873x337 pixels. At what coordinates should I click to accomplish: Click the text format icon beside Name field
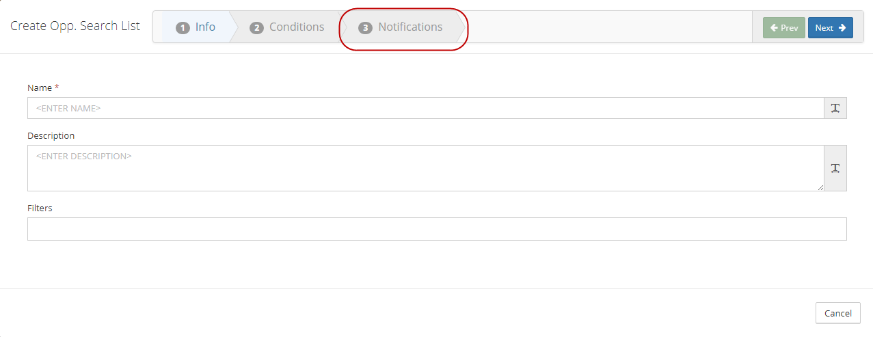point(835,108)
